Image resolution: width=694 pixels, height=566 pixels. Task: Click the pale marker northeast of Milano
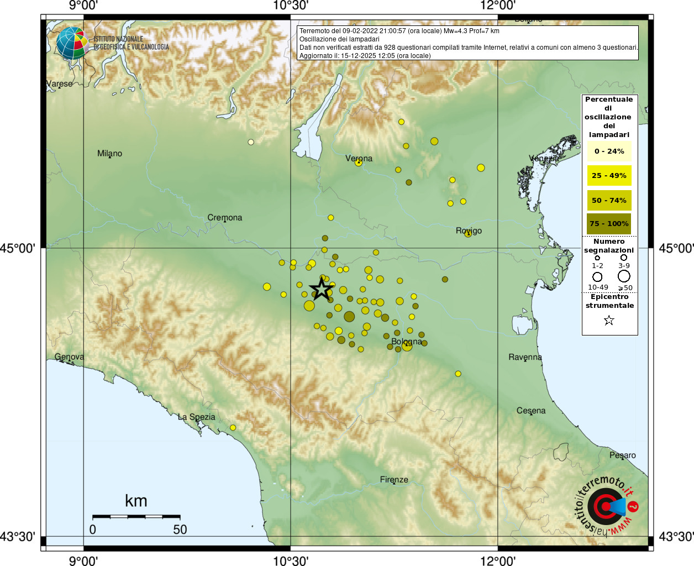coord(251,142)
